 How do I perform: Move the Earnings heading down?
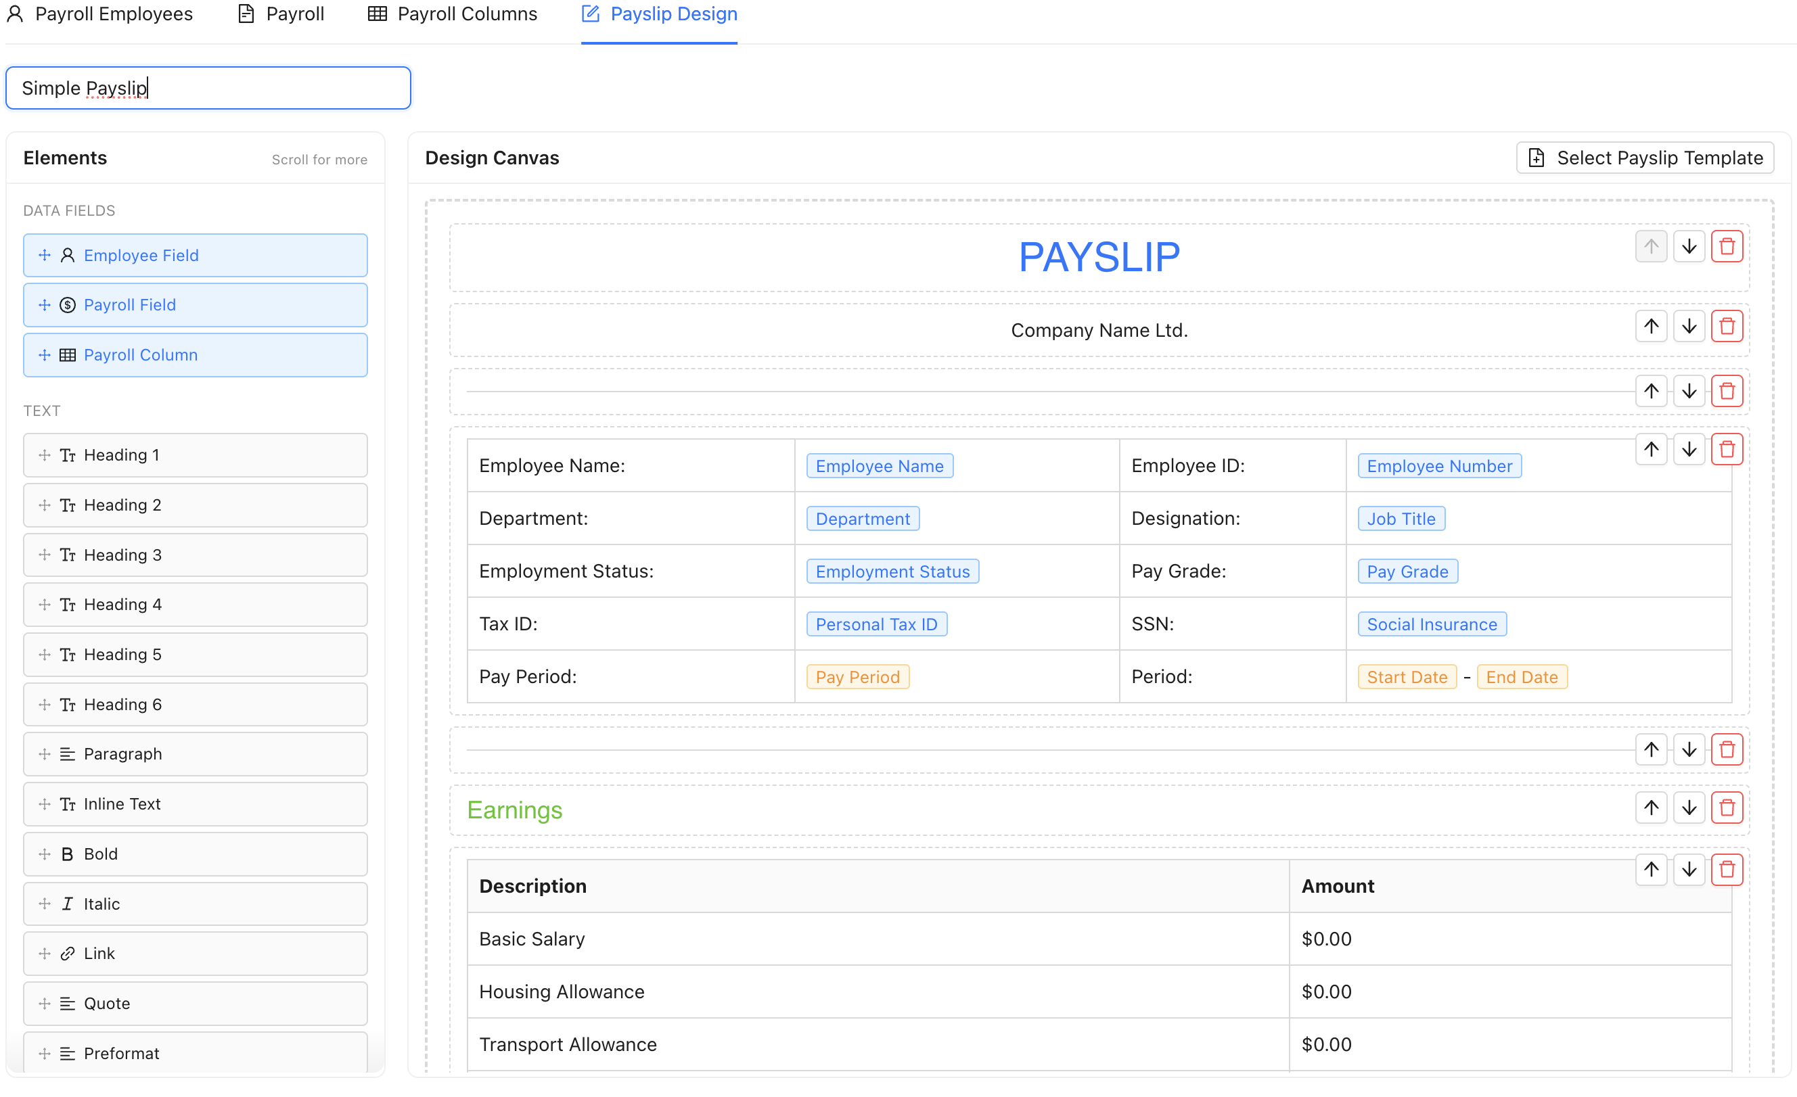pos(1689,807)
